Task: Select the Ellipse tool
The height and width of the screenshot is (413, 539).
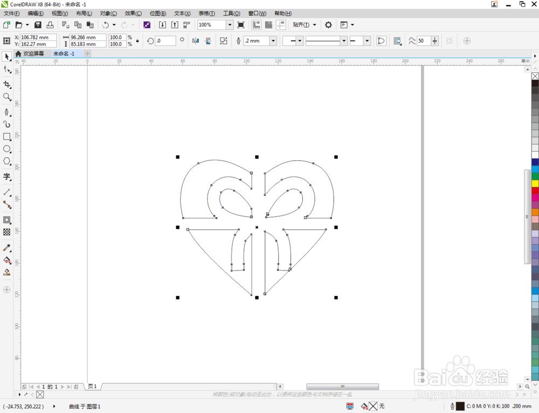Action: [6, 149]
